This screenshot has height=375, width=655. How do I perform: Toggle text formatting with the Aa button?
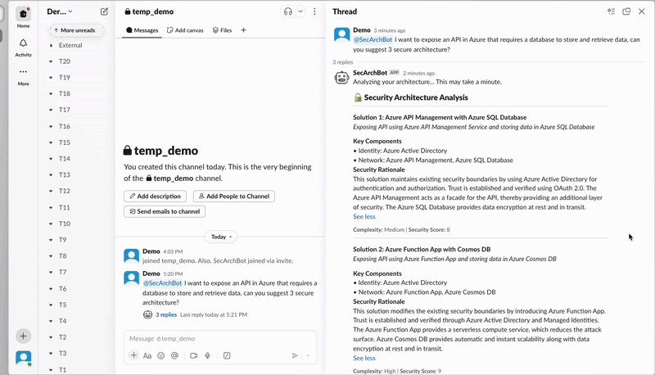click(x=147, y=356)
